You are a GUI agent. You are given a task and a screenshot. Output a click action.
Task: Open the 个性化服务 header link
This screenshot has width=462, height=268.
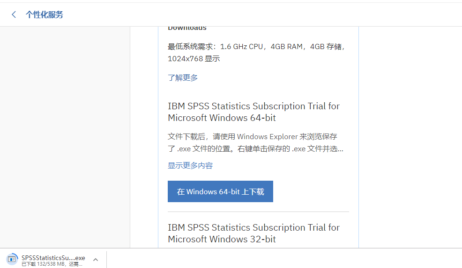[45, 14]
